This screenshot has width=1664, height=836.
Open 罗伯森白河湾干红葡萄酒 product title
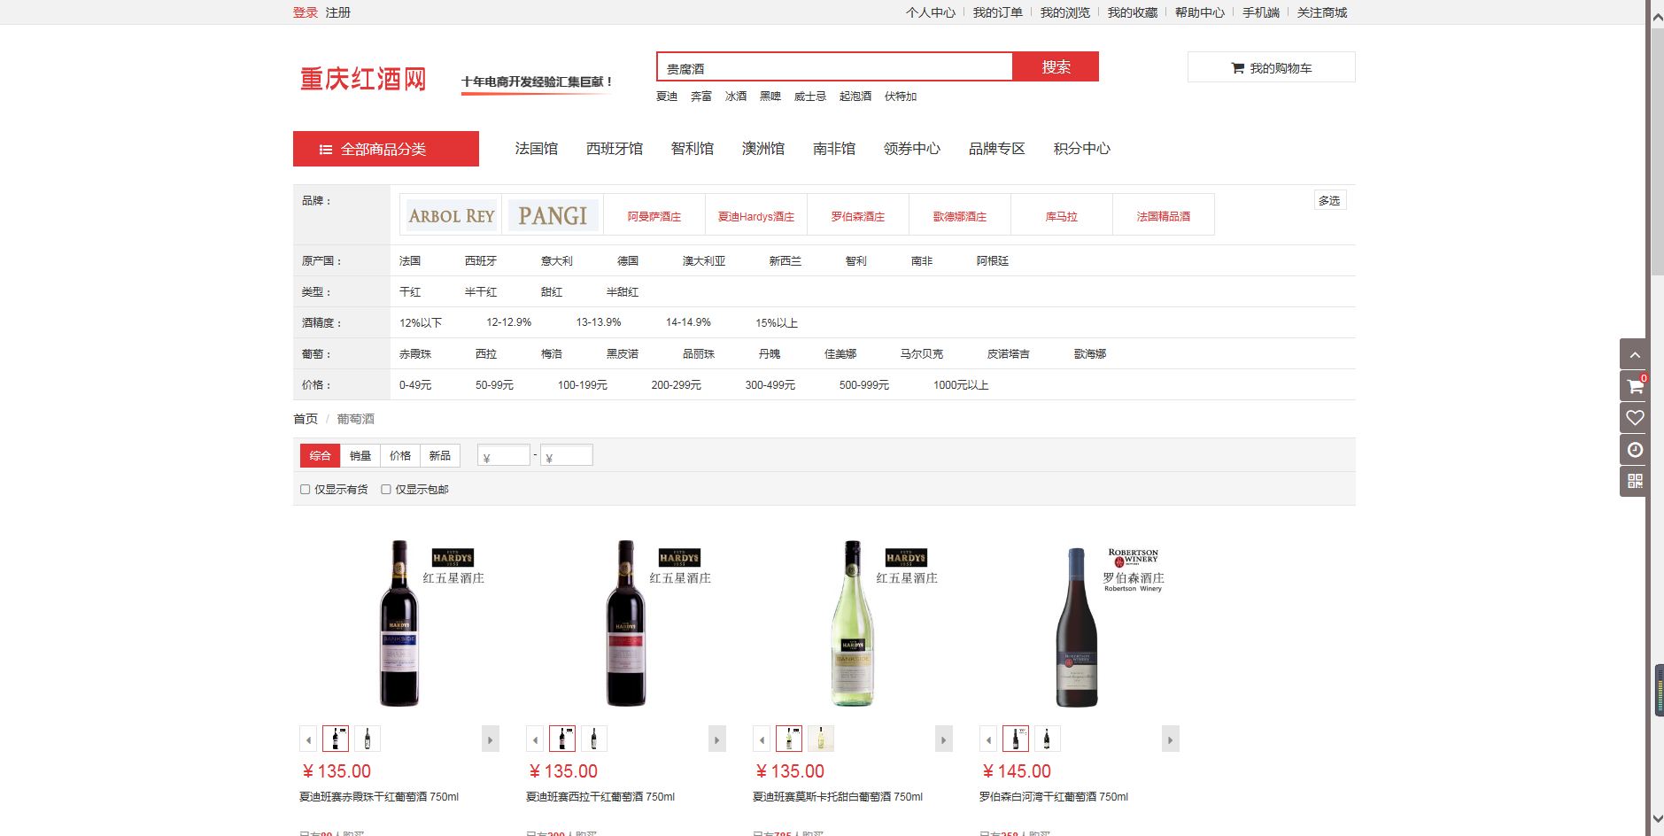[1054, 797]
